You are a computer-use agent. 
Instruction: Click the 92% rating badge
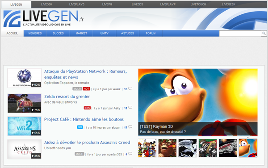(x=36, y=84)
